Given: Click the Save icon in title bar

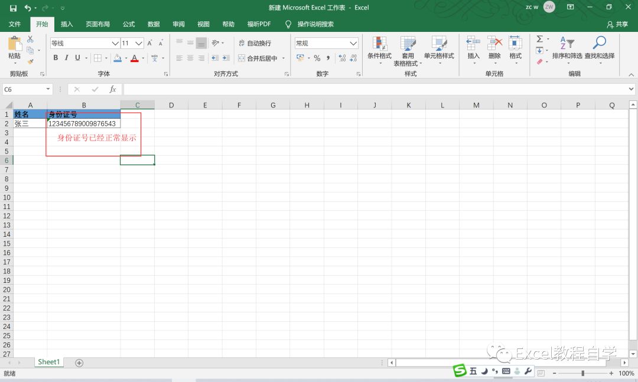Looking at the screenshot, I should click(13, 8).
